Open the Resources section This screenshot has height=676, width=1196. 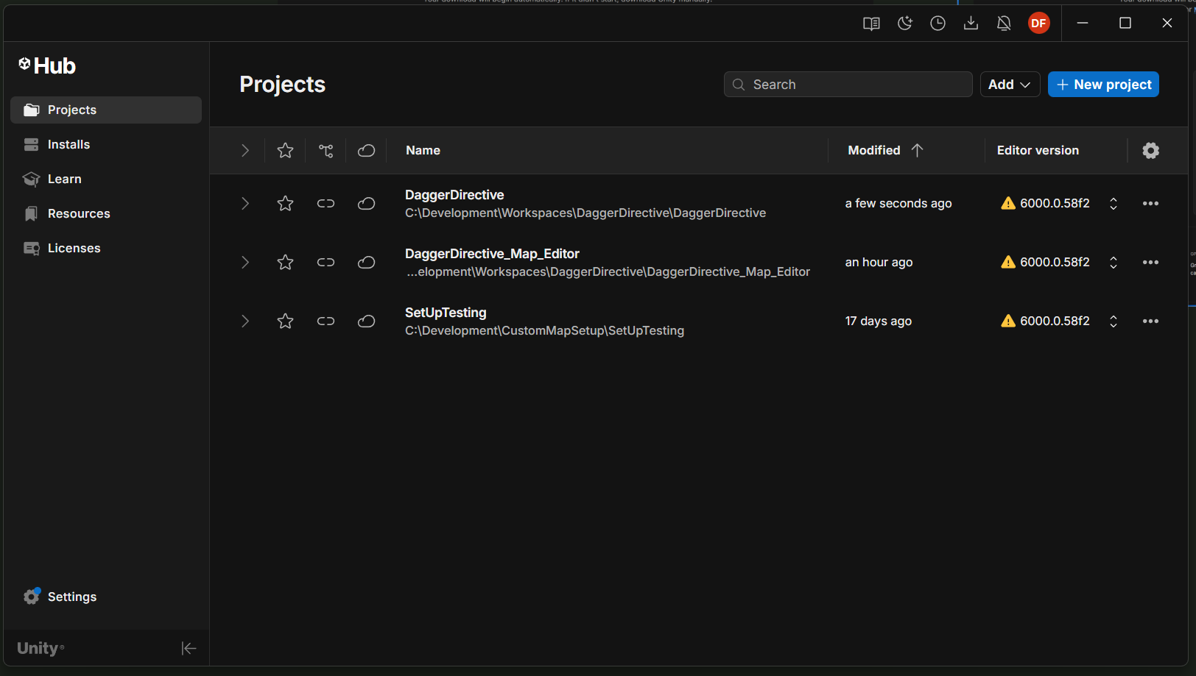click(x=106, y=213)
